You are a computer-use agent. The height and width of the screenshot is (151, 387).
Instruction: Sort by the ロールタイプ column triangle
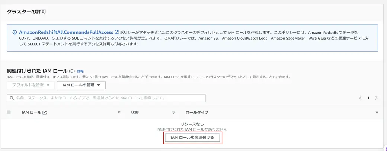click(x=377, y=112)
